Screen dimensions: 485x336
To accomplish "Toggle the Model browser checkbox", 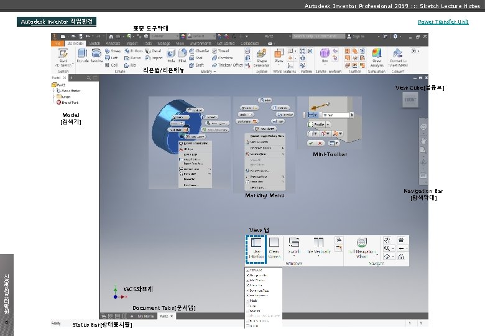I will click(247, 301).
